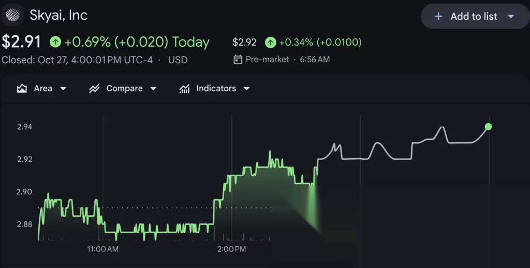Screen dimensions: 530x268
Task: Click the green up-arrow next to +0.34%
Action: click(270, 43)
